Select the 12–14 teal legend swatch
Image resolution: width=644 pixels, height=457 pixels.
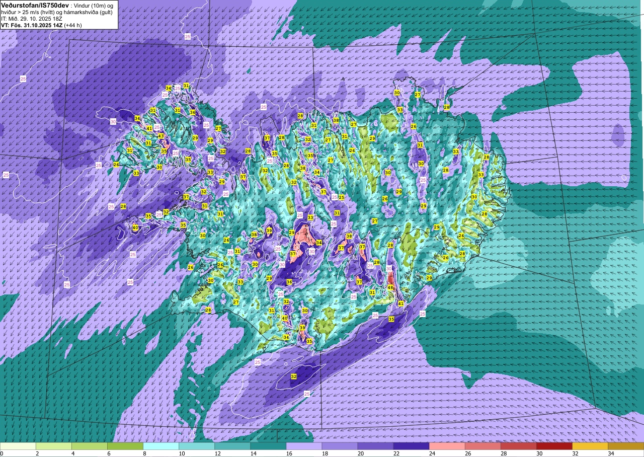232,446
